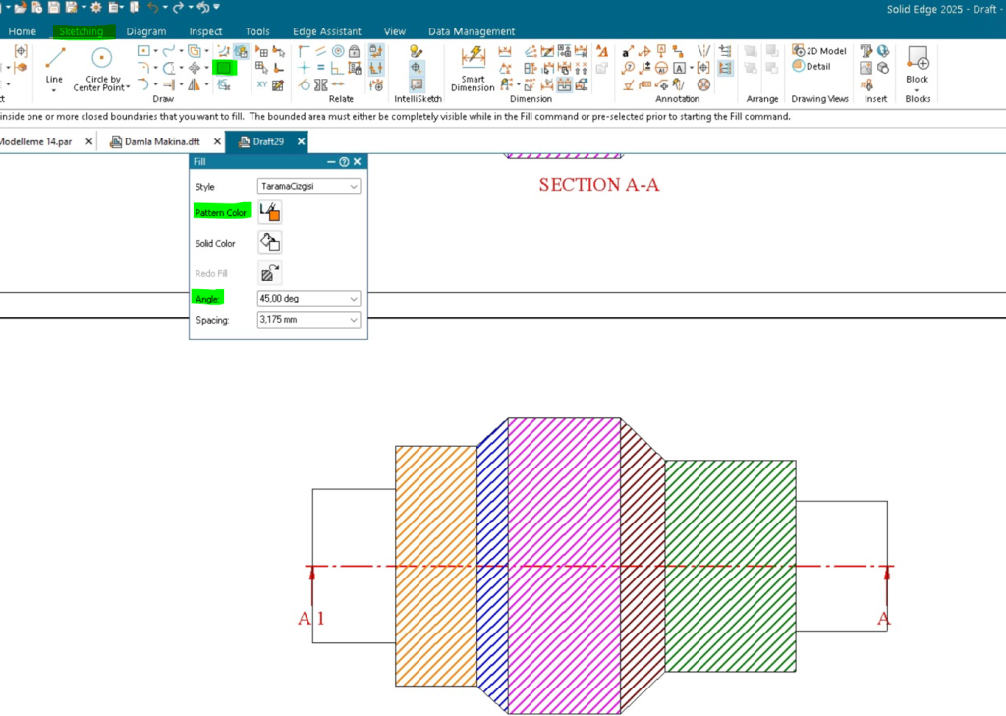Close the Draft29 document tab
The height and width of the screenshot is (716, 1006).
(x=301, y=141)
